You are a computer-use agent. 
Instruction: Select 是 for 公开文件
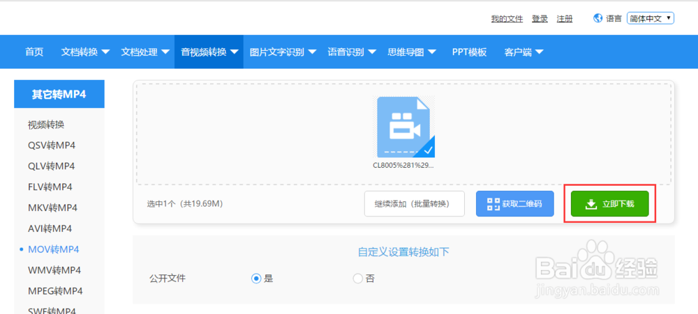tap(256, 278)
